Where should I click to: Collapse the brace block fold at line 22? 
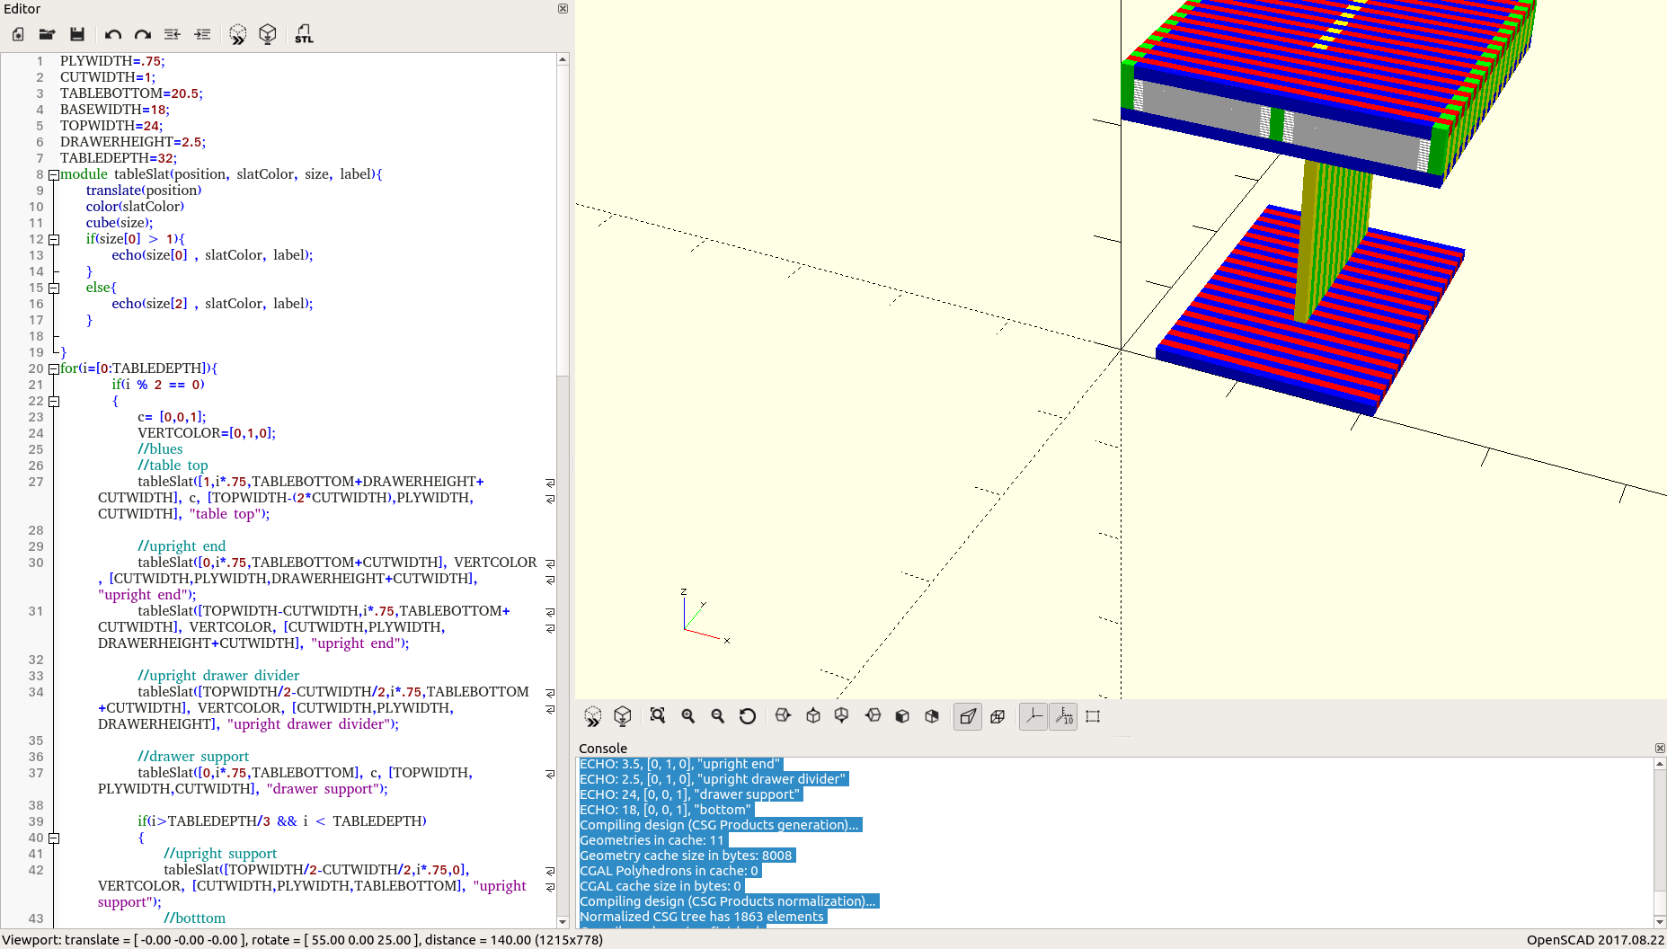coord(54,402)
